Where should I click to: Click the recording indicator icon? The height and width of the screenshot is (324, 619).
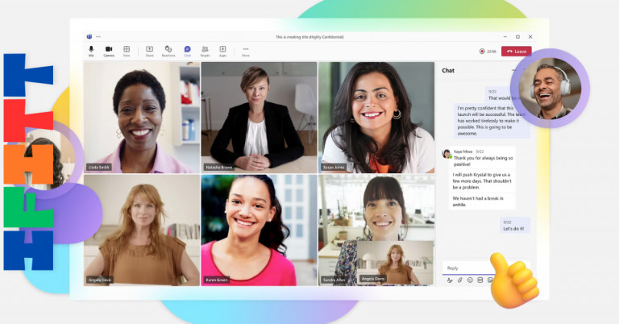pos(482,51)
